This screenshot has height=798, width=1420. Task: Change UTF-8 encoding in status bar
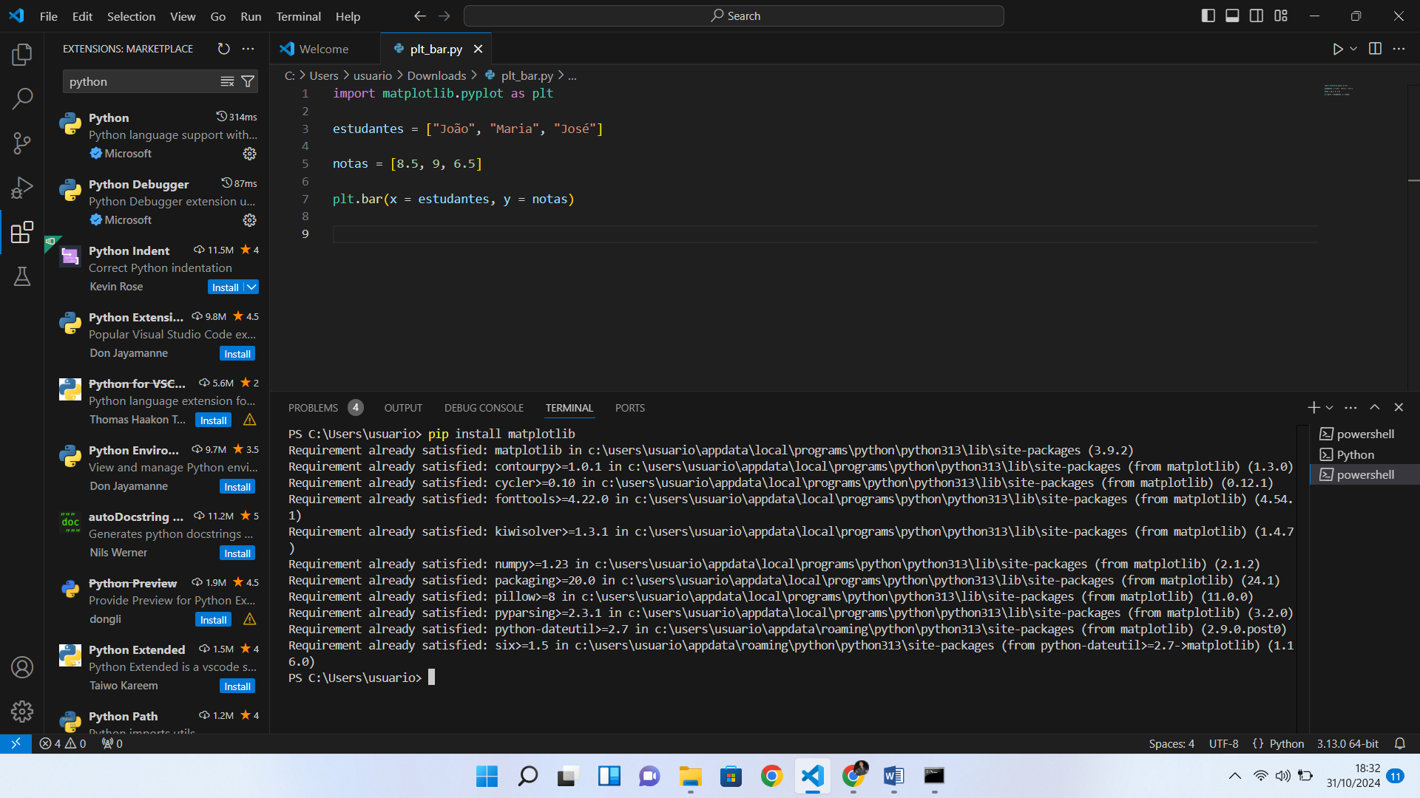[x=1223, y=743]
